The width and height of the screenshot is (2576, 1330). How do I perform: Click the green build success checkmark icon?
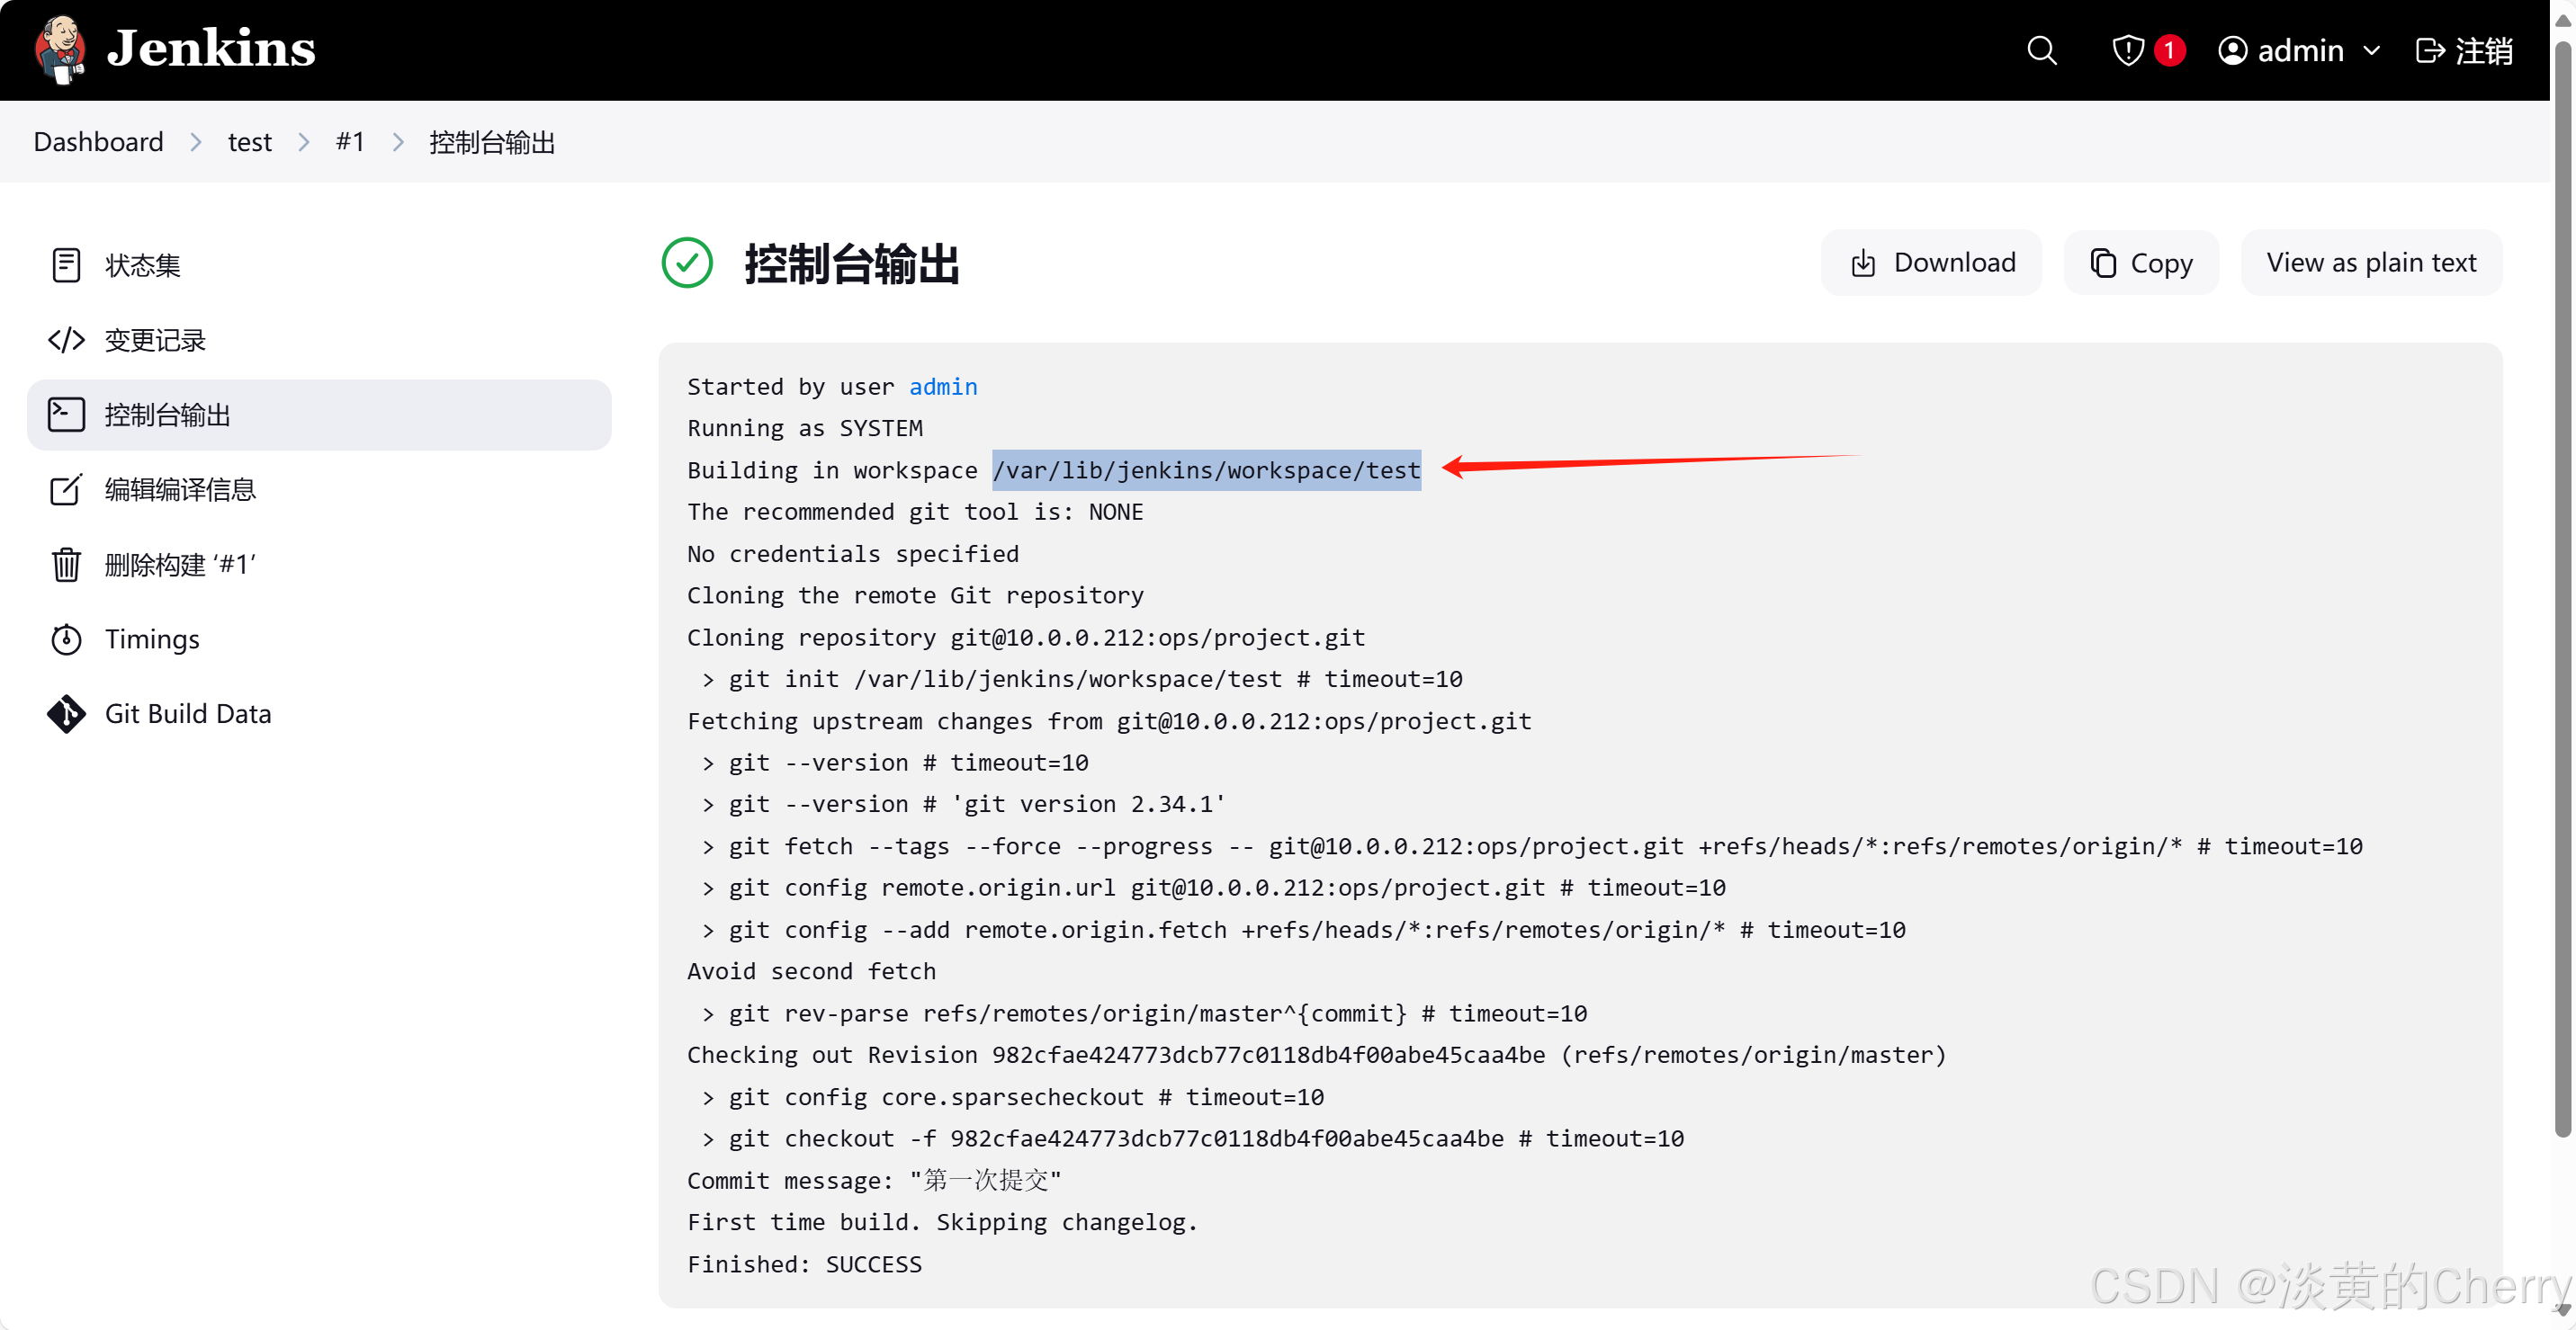[x=687, y=263]
